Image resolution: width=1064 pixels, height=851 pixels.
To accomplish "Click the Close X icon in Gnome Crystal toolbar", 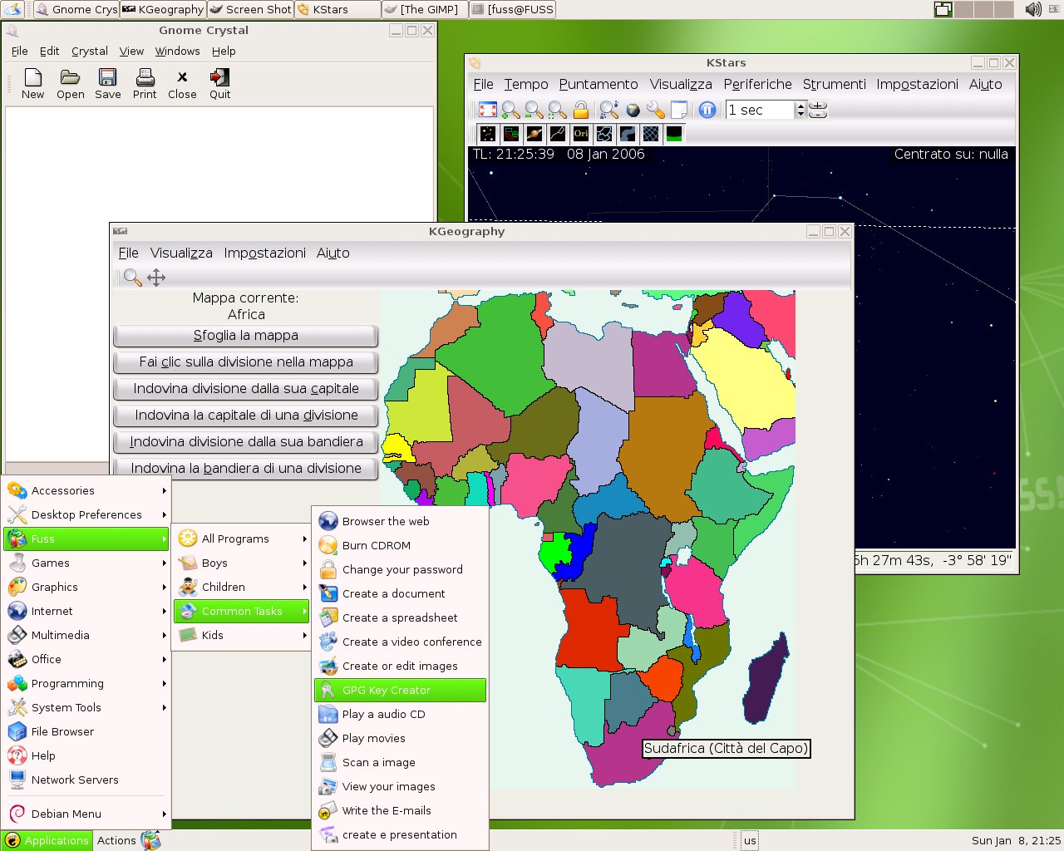I will 182,77.
